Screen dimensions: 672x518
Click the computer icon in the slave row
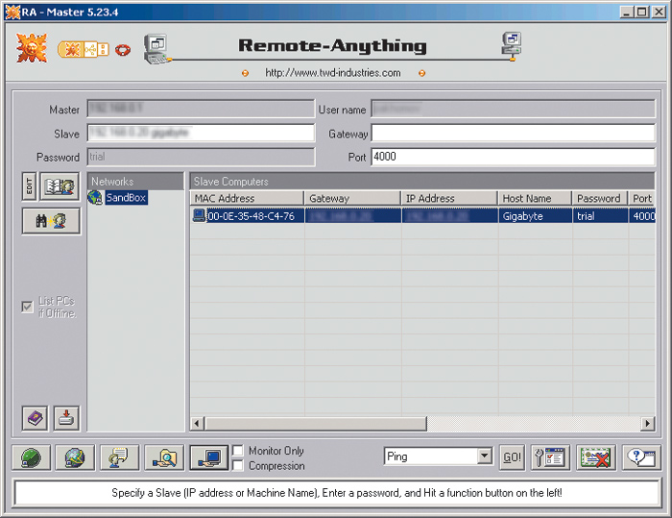pos(199,215)
